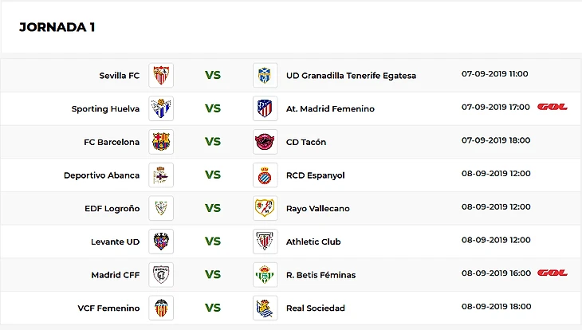Click the JORNADA 1 heading
The width and height of the screenshot is (582, 330).
pyautogui.click(x=57, y=26)
